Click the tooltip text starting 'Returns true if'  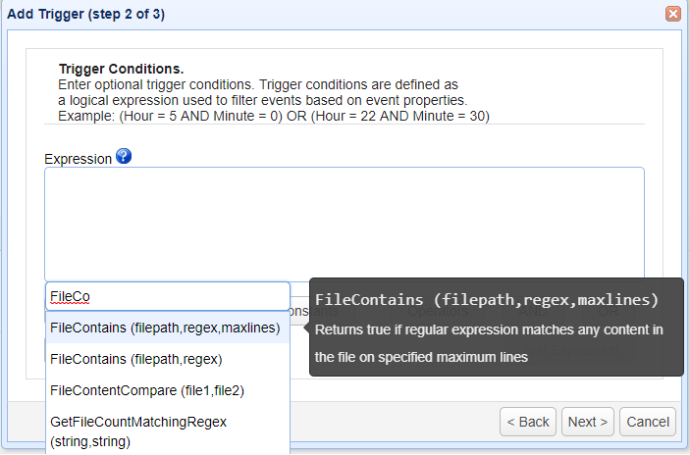pyautogui.click(x=489, y=329)
